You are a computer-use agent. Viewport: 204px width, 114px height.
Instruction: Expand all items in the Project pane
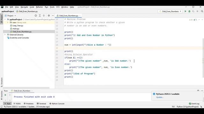pyautogui.click(x=40, y=16)
